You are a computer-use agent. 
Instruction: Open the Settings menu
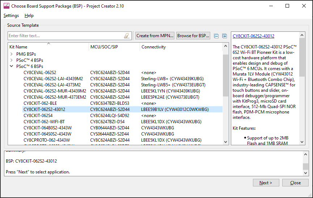(x=11, y=16)
